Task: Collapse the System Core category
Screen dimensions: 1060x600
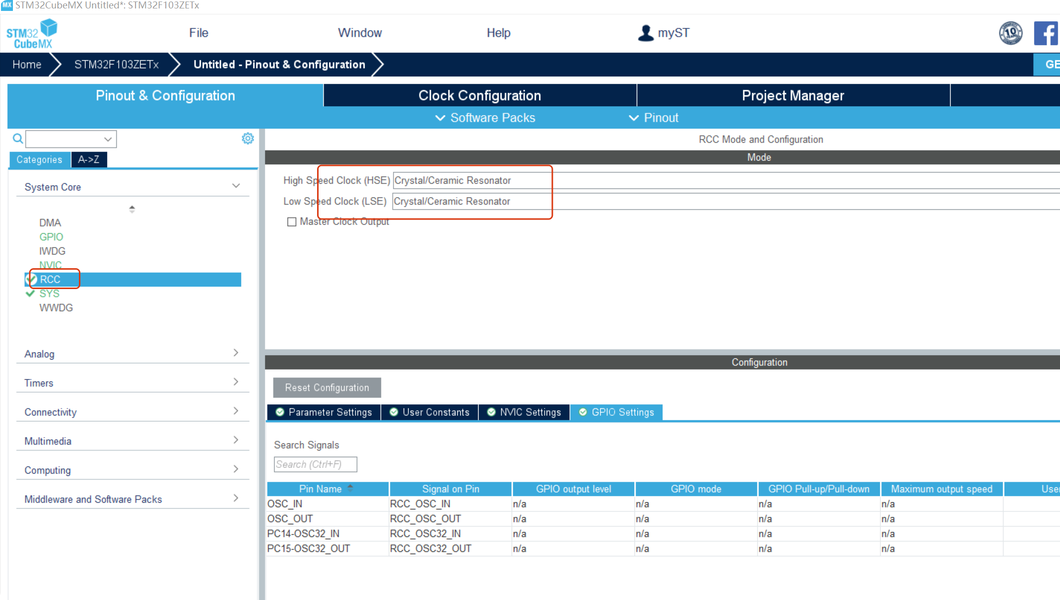Action: coord(236,186)
